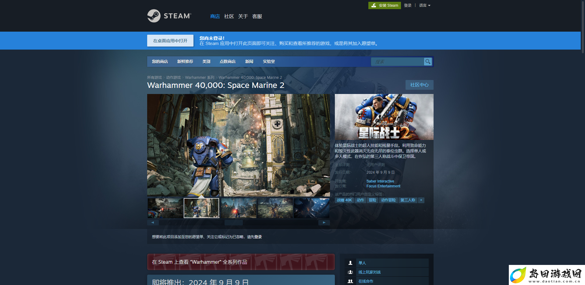Select the second (highlighted) screenshot thumbnail

201,208
